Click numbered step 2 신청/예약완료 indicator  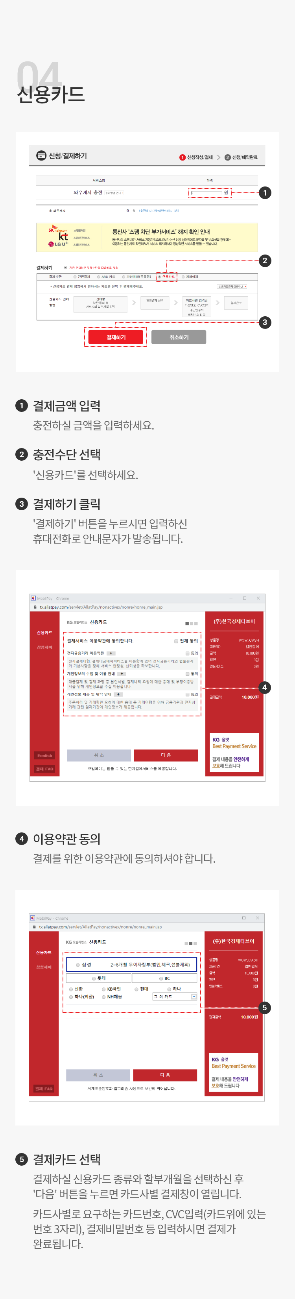(x=241, y=157)
